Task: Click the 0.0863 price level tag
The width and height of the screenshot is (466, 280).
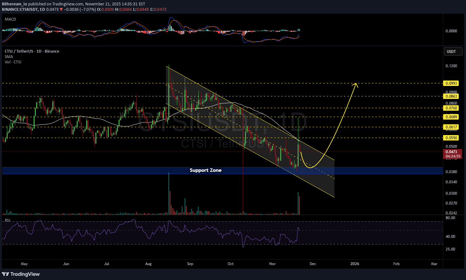Action: coord(451,96)
